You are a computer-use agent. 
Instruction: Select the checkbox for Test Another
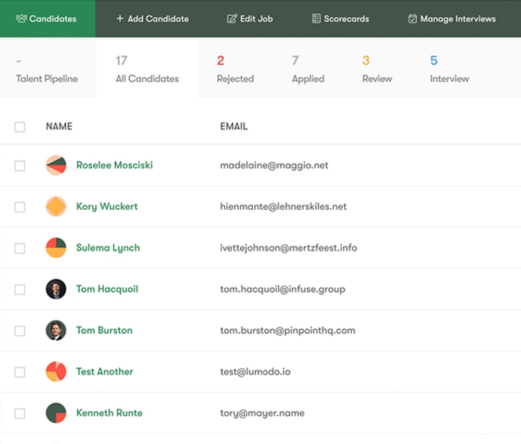click(20, 372)
